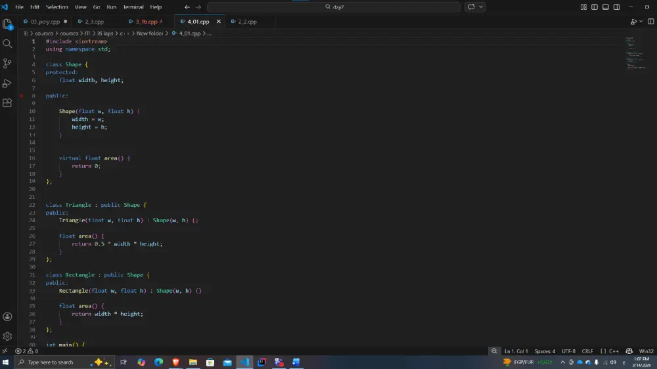Toggle the breakpoint on line 8
This screenshot has width=657, height=369.
tap(22, 96)
